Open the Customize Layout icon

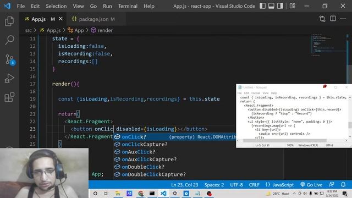[x=292, y=6]
